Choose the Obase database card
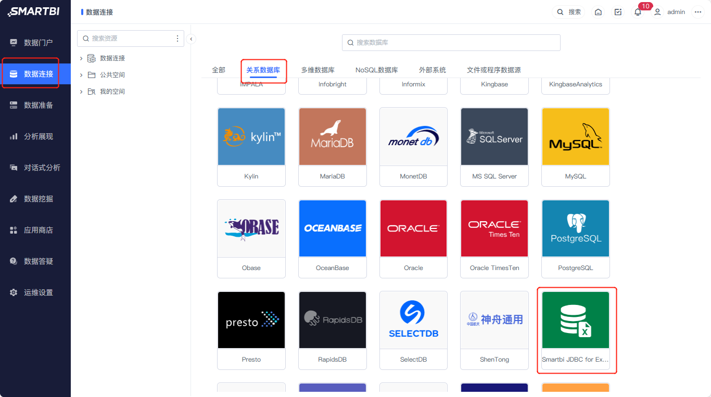 pyautogui.click(x=251, y=239)
